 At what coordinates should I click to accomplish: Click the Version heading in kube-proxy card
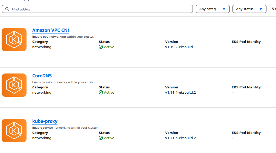(172, 133)
